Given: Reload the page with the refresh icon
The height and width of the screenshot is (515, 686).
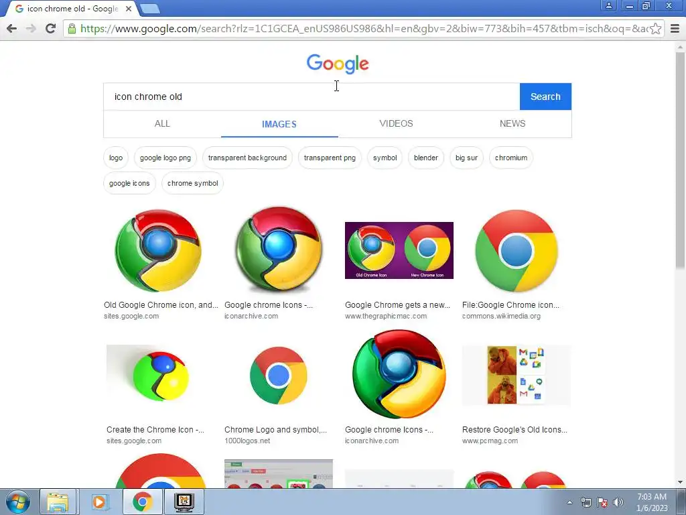Looking at the screenshot, I should click(x=50, y=28).
